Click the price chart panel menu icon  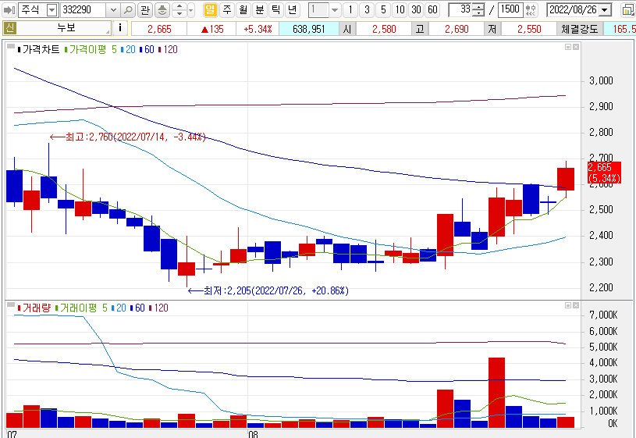coord(11,47)
